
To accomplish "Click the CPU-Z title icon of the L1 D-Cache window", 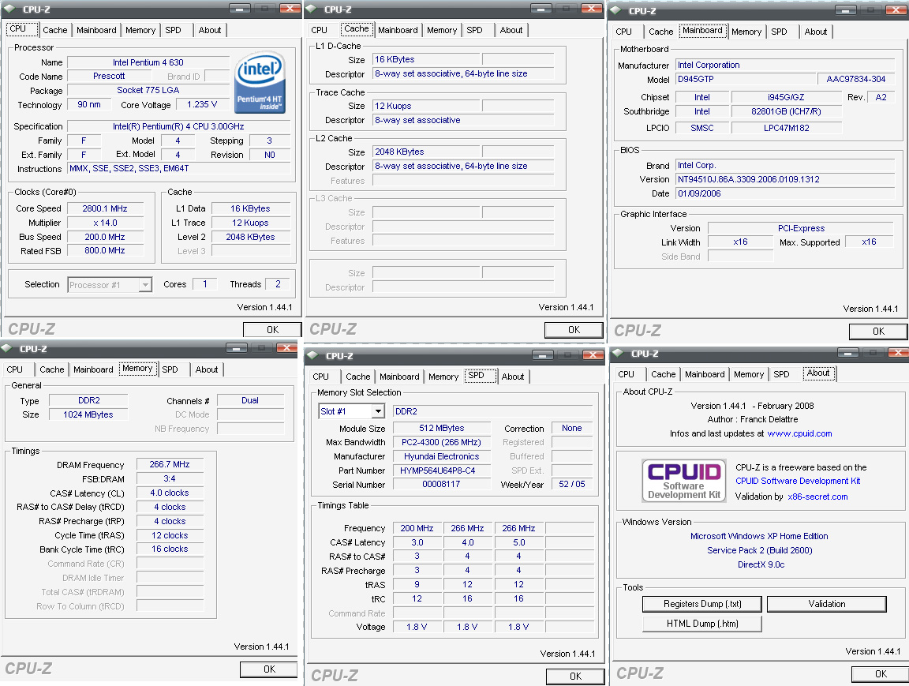I will click(311, 9).
